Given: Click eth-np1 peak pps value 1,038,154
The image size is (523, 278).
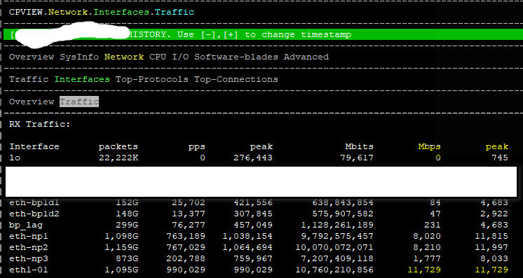Looking at the screenshot, I should coord(247,236).
